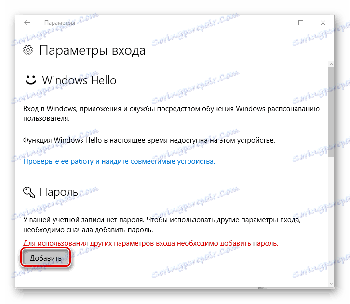Click the Пароль section heading

(x=59, y=192)
